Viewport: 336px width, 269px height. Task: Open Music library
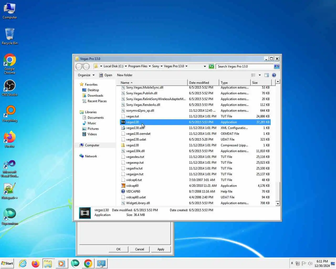click(x=92, y=123)
